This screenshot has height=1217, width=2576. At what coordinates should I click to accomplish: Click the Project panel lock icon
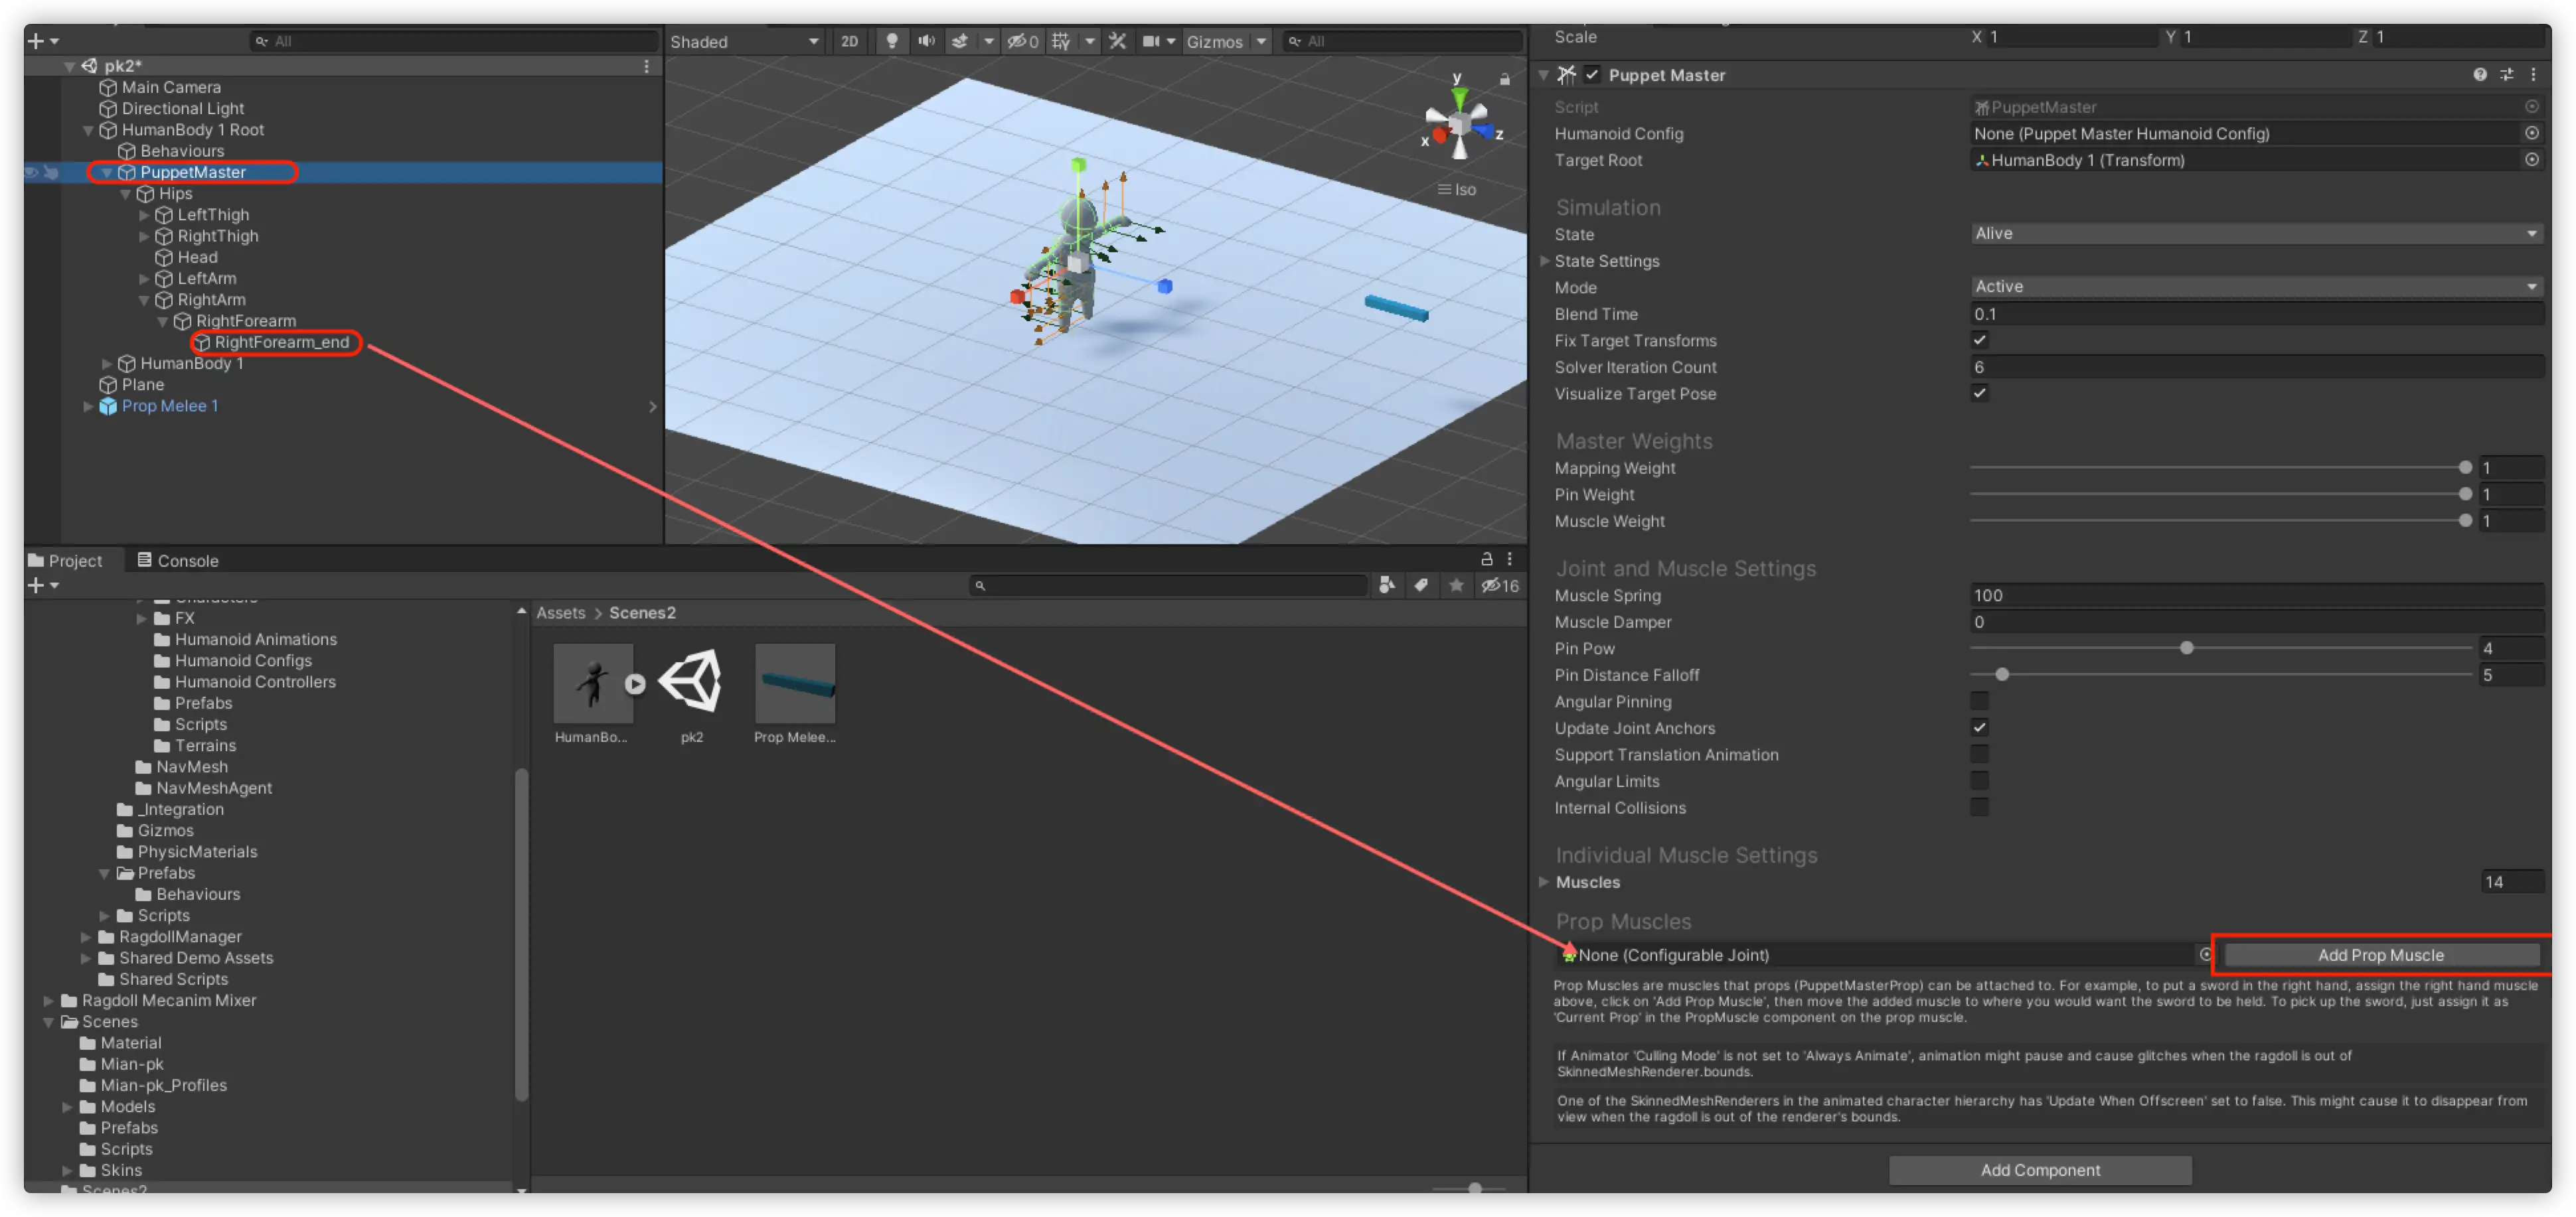(x=1486, y=559)
